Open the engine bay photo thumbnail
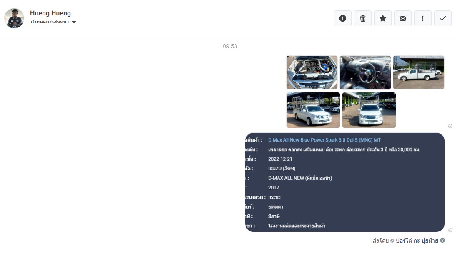This screenshot has height=256, width=455. pyautogui.click(x=312, y=72)
